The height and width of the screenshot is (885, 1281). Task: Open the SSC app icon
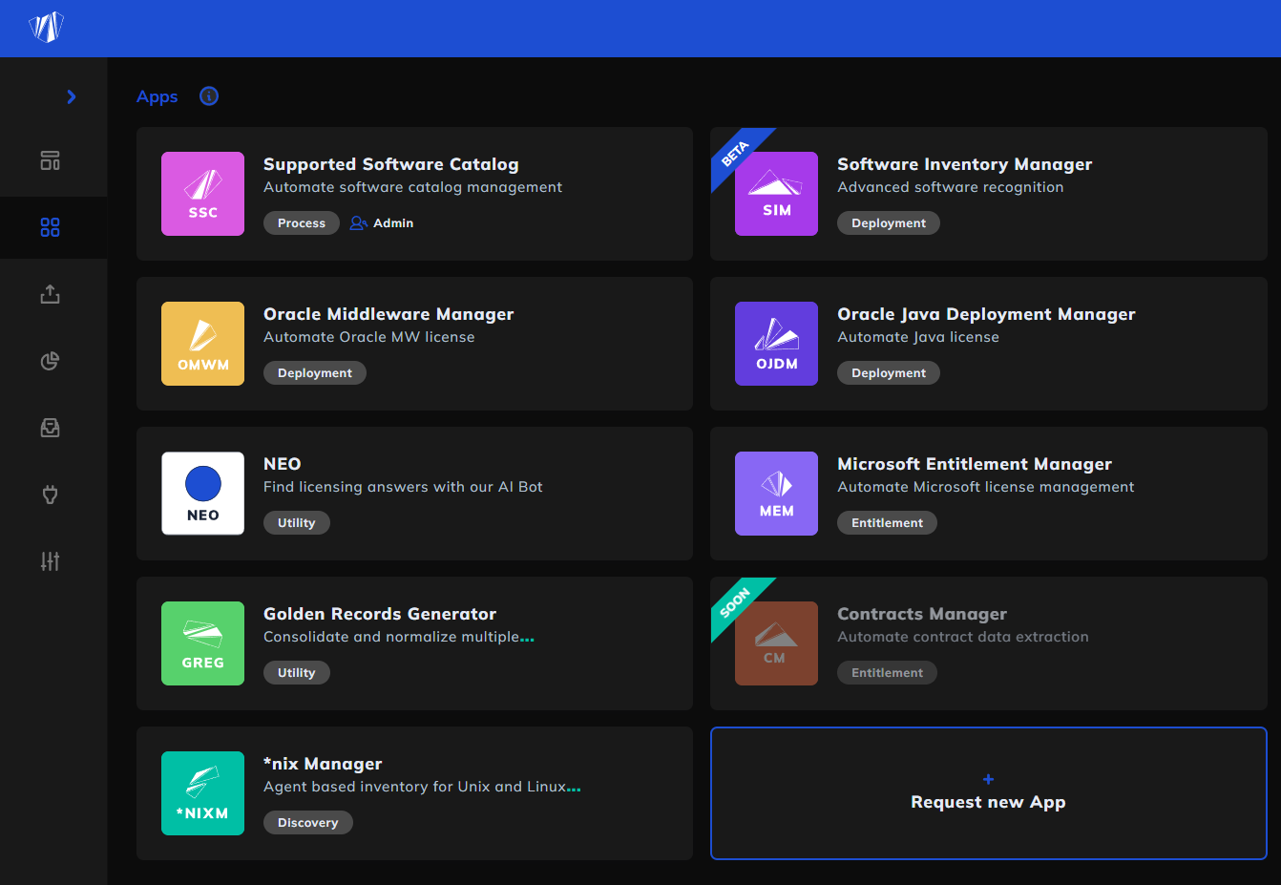203,194
